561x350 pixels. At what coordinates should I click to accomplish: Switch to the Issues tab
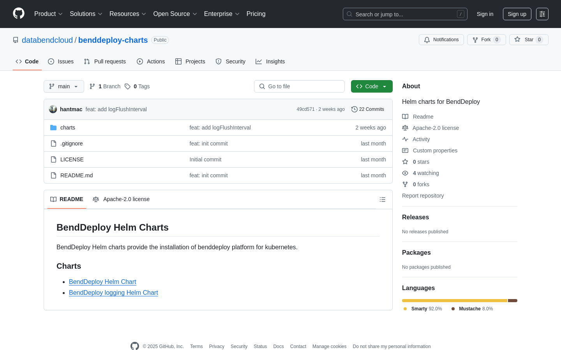[61, 61]
